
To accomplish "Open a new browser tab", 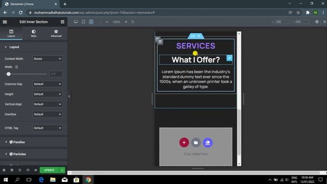I will coord(65,4).
